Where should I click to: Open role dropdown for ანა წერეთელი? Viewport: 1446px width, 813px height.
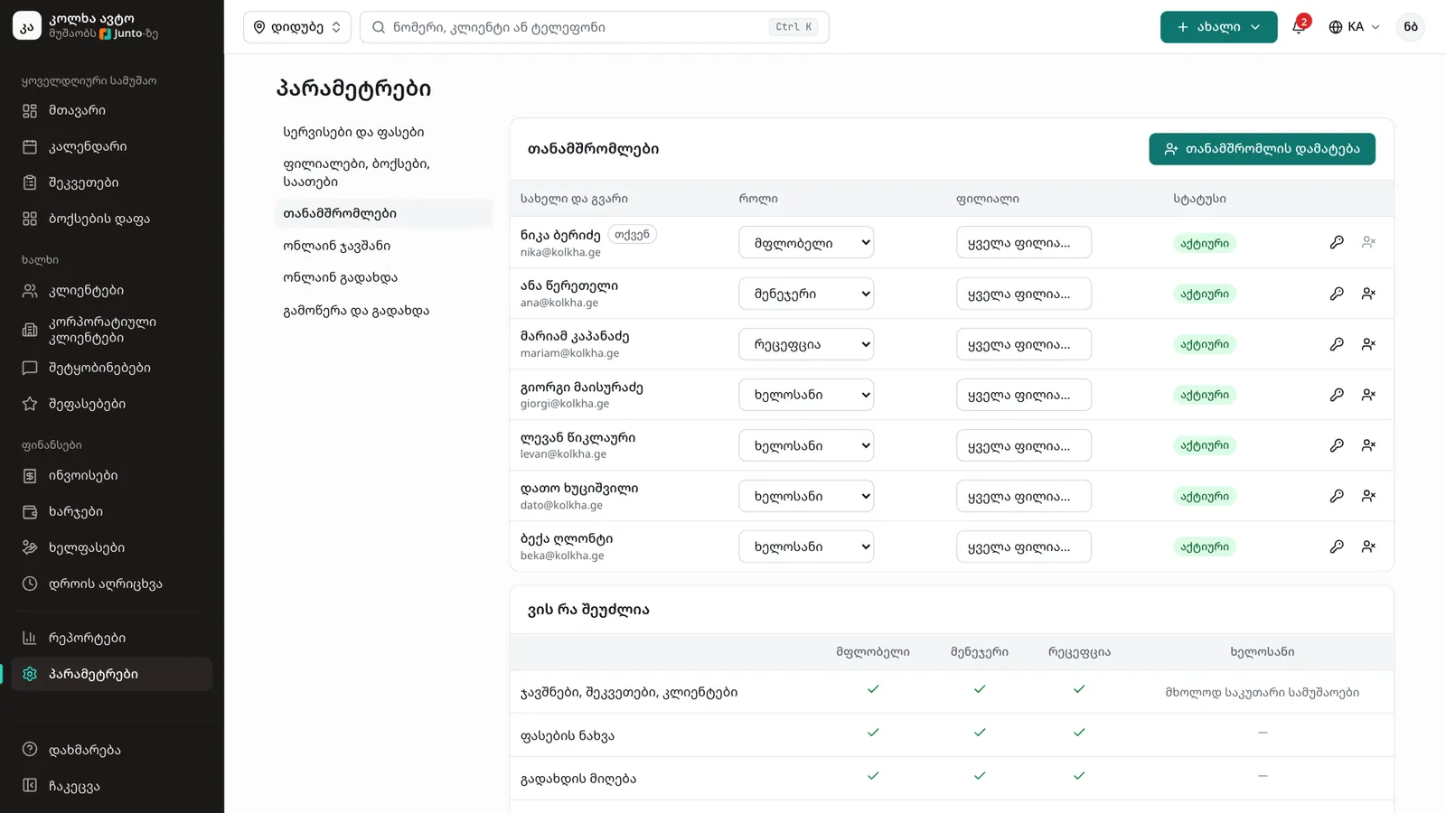pyautogui.click(x=806, y=294)
